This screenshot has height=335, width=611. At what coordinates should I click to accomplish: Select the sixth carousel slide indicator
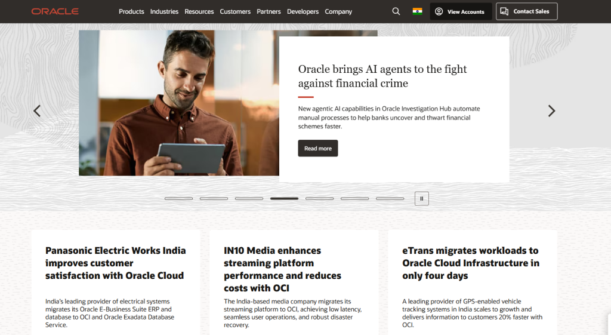click(354, 198)
